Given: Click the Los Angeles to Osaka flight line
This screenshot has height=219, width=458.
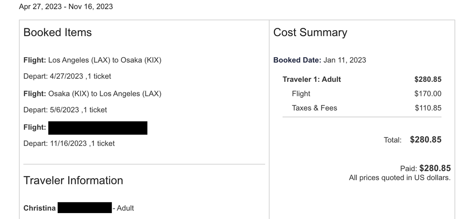Looking at the screenshot, I should [x=92, y=60].
